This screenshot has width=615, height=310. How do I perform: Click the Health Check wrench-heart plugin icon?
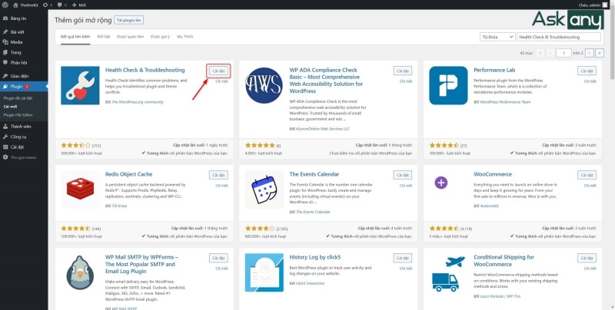pyautogui.click(x=80, y=85)
